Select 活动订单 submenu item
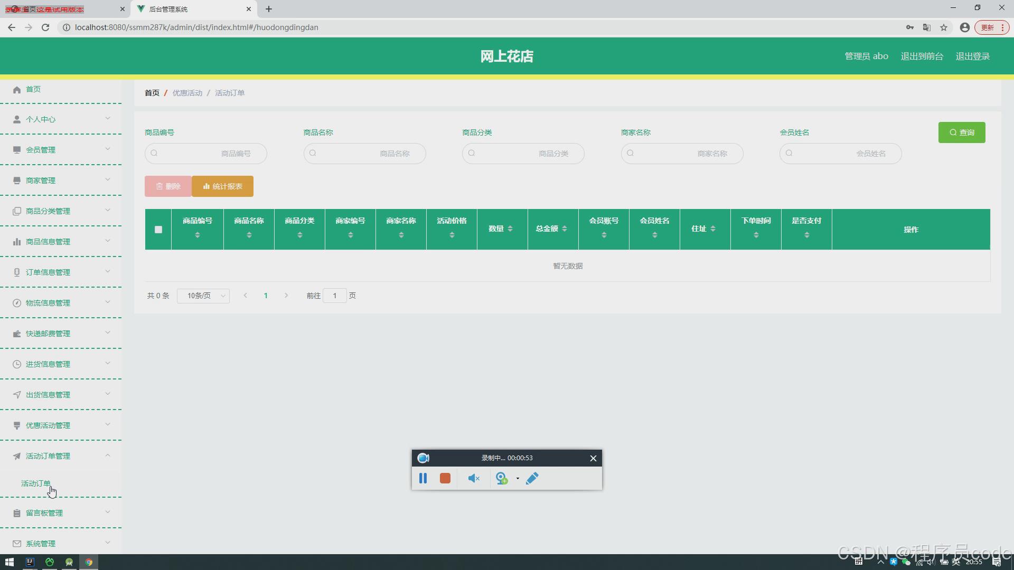Image resolution: width=1014 pixels, height=570 pixels. [x=36, y=483]
